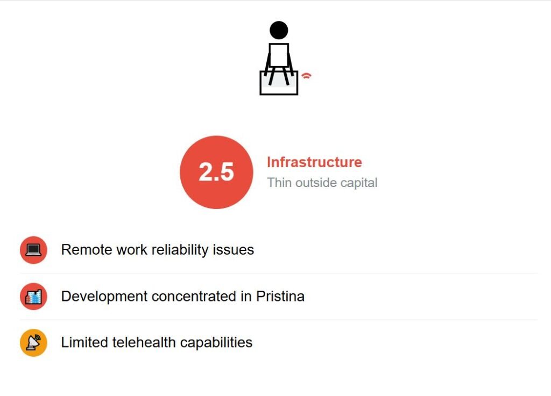Select "Limited telehealth capabilities" item

[x=157, y=343]
